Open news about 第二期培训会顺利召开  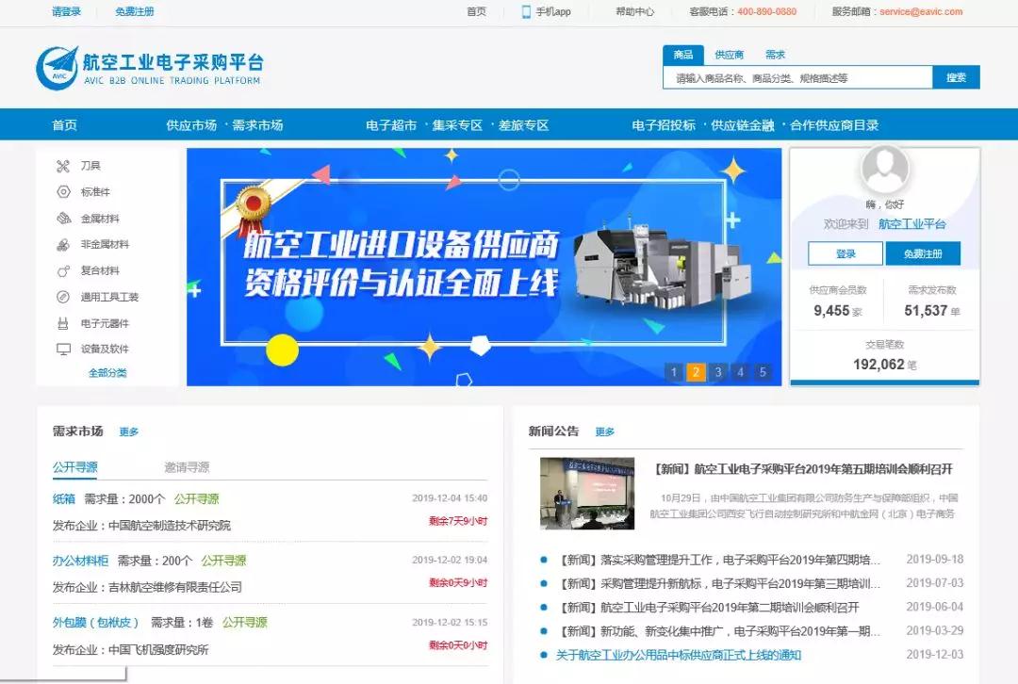coord(710,608)
